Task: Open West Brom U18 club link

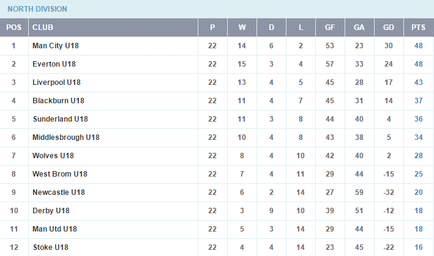Action: point(60,174)
